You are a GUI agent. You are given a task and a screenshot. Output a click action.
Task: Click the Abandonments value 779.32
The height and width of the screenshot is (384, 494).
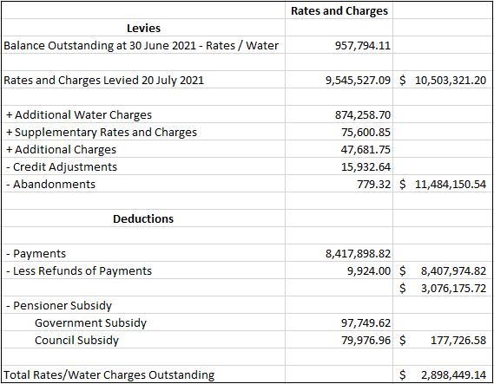pyautogui.click(x=373, y=184)
